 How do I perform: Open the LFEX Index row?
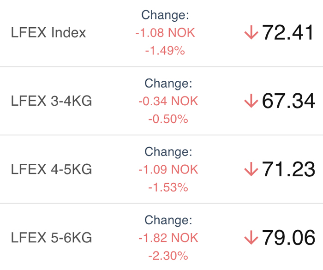[x=161, y=33]
